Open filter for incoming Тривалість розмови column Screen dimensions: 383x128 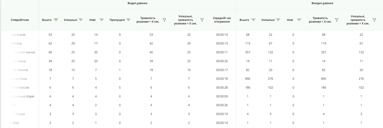[164, 20]
